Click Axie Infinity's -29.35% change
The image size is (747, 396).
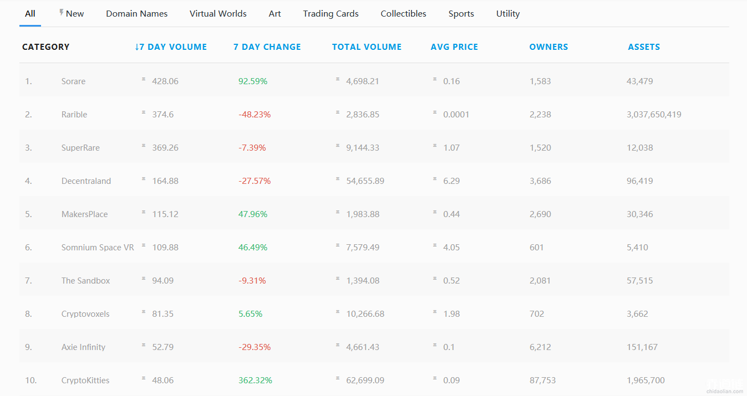[x=255, y=347]
